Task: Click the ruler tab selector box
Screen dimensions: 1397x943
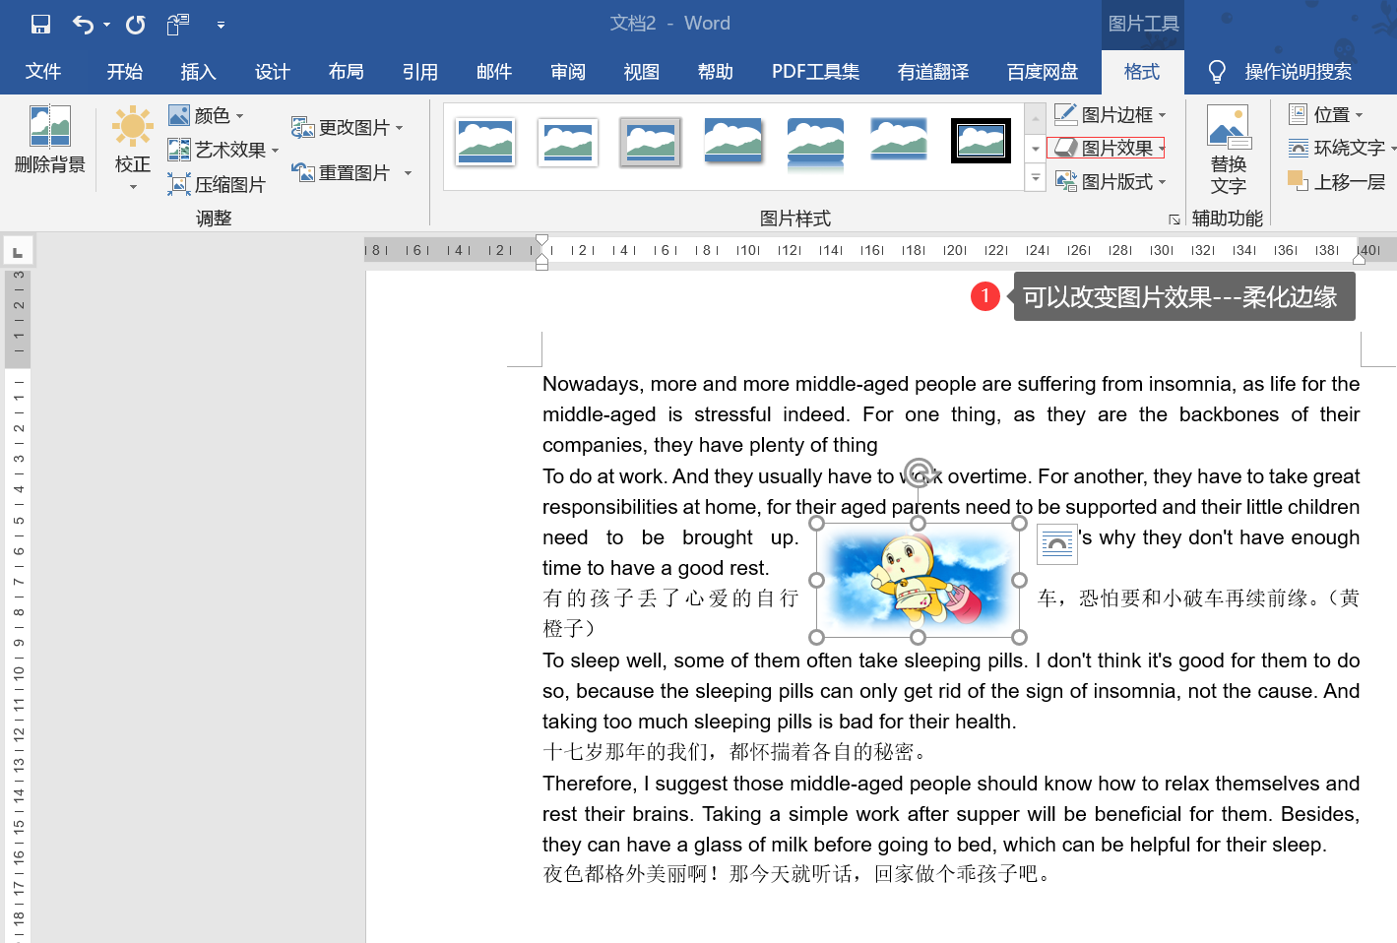Action: point(18,251)
